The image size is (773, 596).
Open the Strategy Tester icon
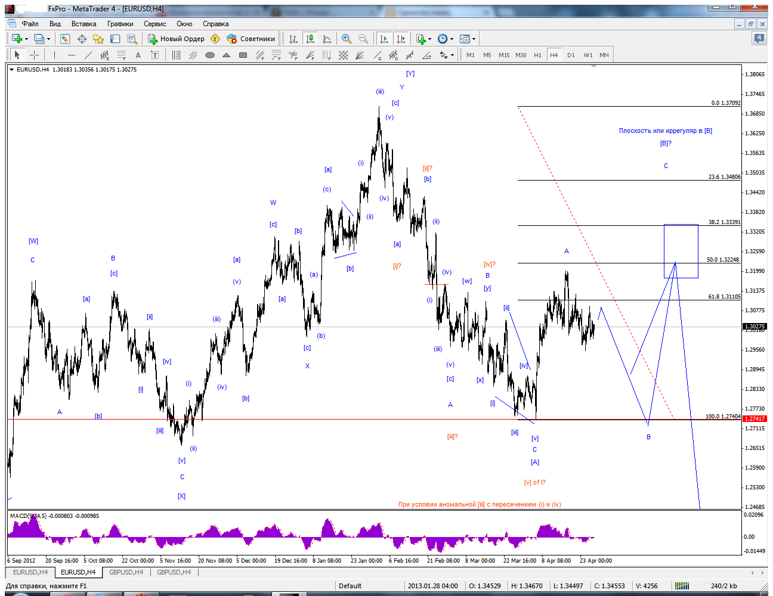tap(132, 39)
